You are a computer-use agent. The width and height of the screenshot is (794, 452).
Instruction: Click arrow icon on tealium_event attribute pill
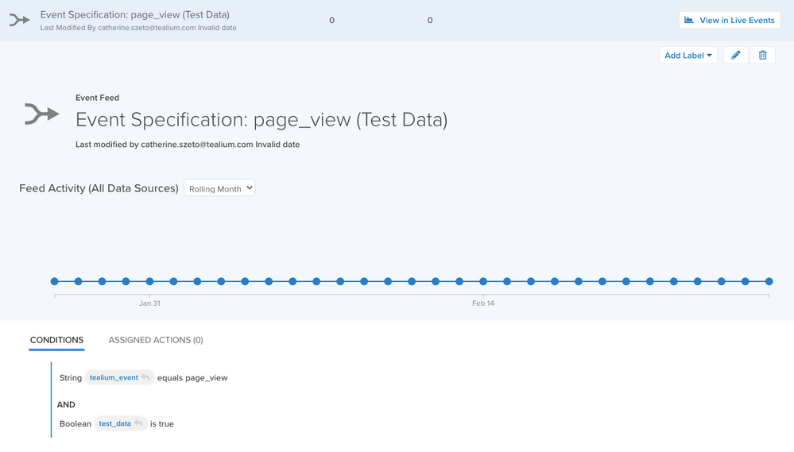coord(145,377)
